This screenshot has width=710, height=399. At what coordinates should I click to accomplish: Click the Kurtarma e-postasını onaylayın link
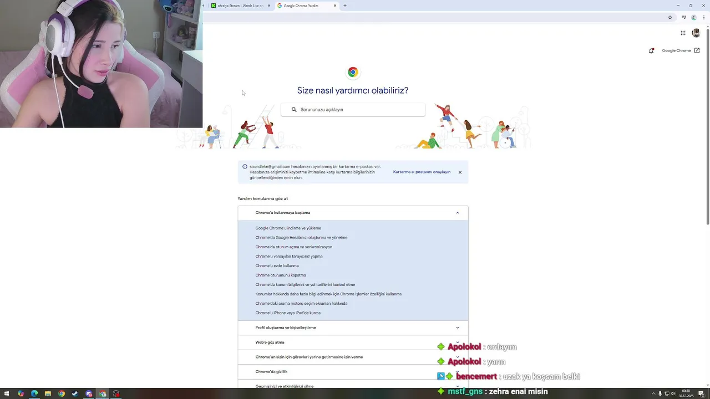[x=422, y=172]
